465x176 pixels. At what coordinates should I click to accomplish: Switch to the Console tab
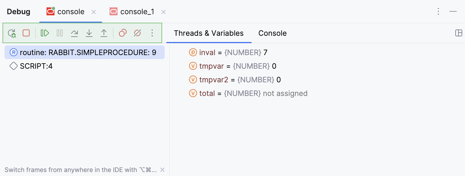tap(272, 33)
